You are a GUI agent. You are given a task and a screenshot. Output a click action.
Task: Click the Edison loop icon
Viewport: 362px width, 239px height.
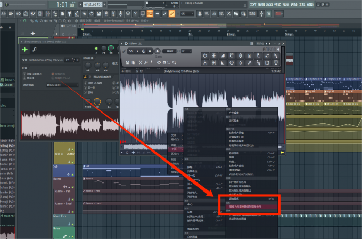click(130, 51)
